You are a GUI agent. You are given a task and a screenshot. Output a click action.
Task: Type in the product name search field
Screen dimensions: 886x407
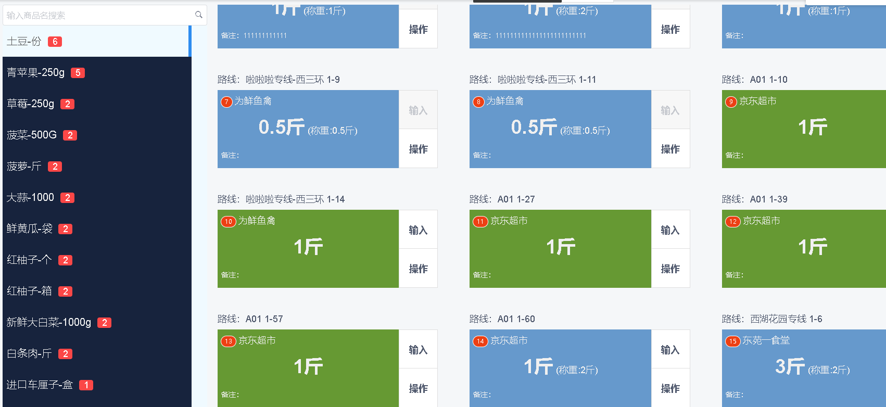point(99,15)
